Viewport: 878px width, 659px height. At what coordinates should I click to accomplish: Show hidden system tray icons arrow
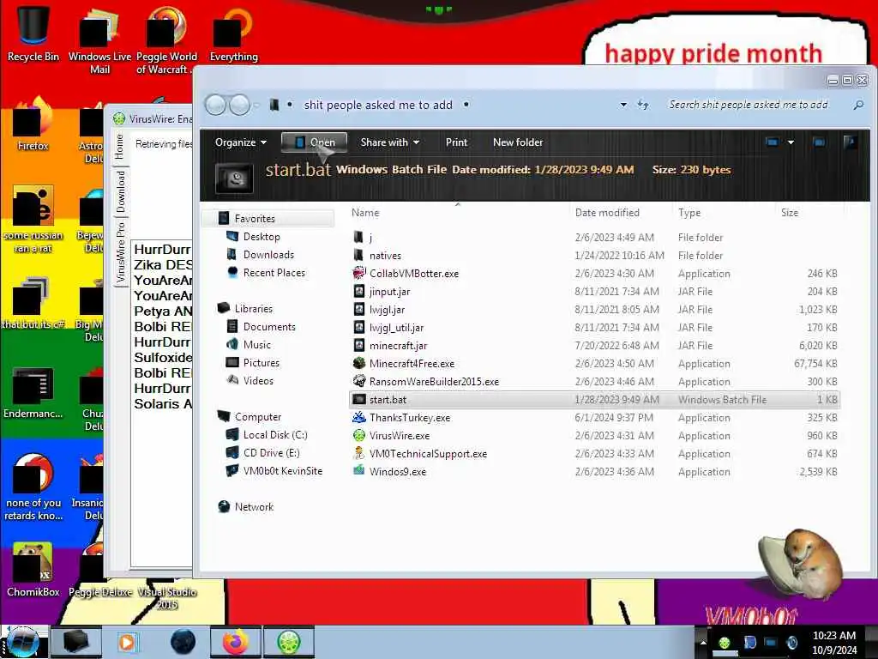[x=703, y=643]
